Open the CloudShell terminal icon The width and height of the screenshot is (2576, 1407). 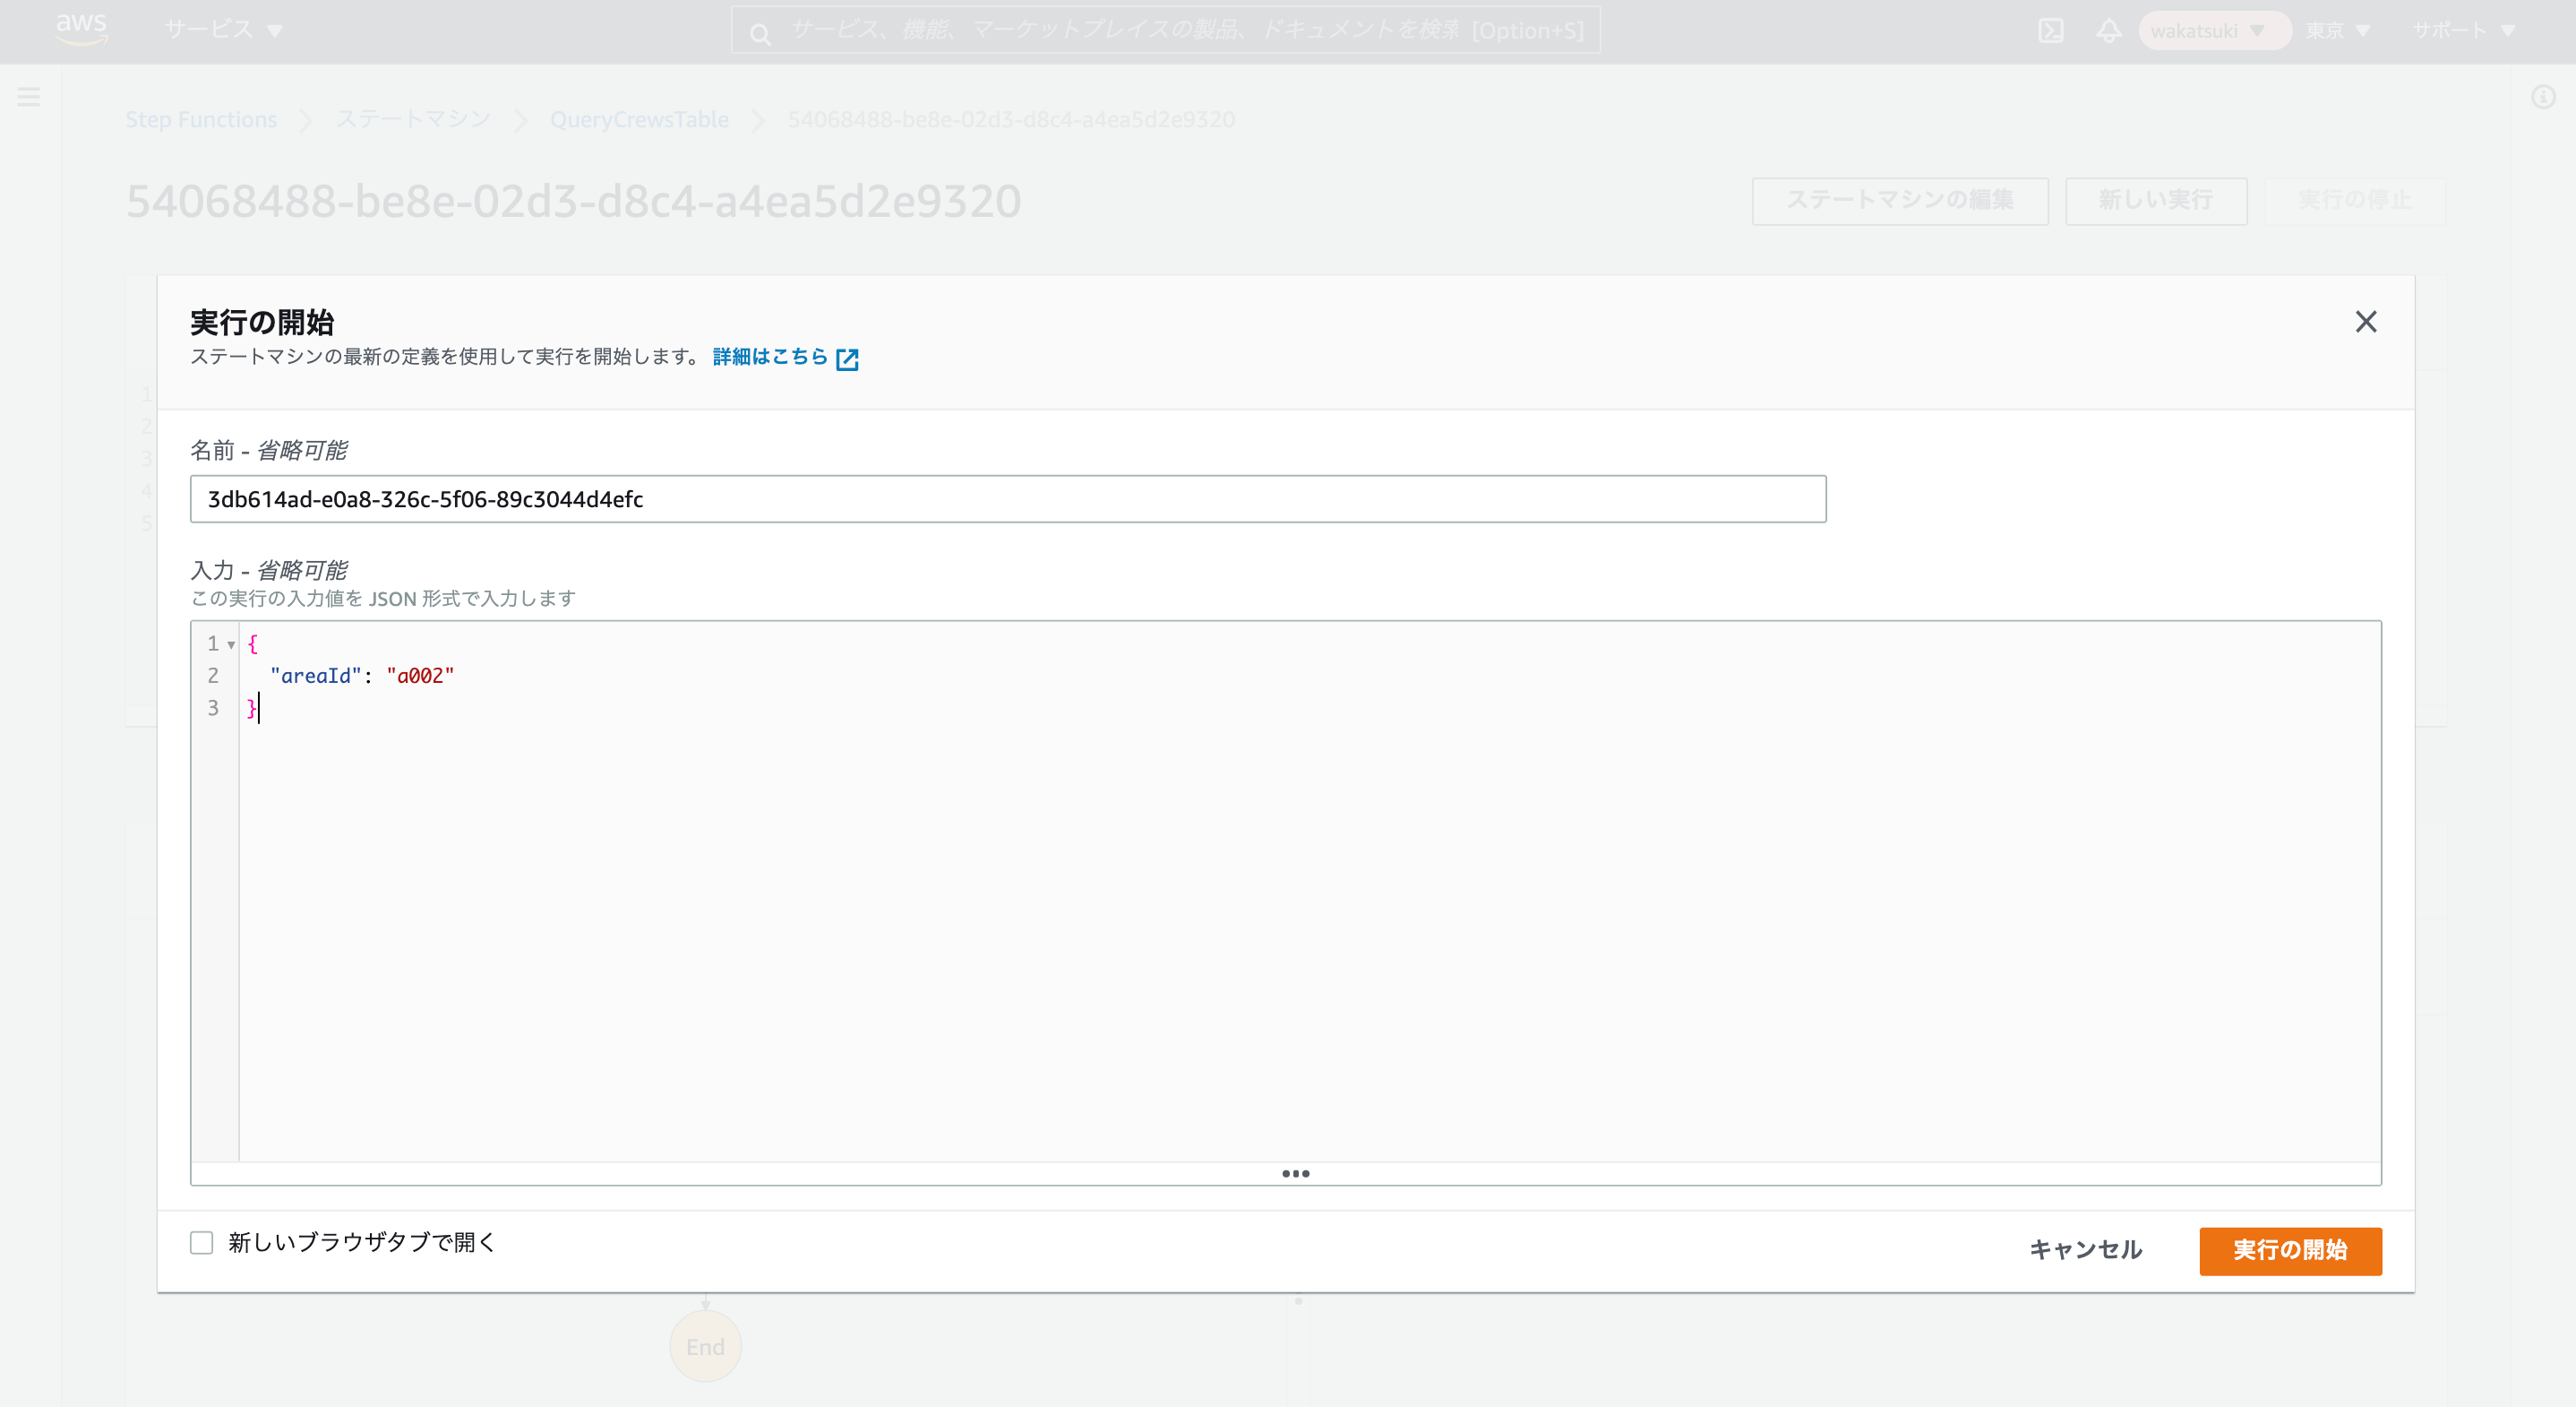[2050, 31]
